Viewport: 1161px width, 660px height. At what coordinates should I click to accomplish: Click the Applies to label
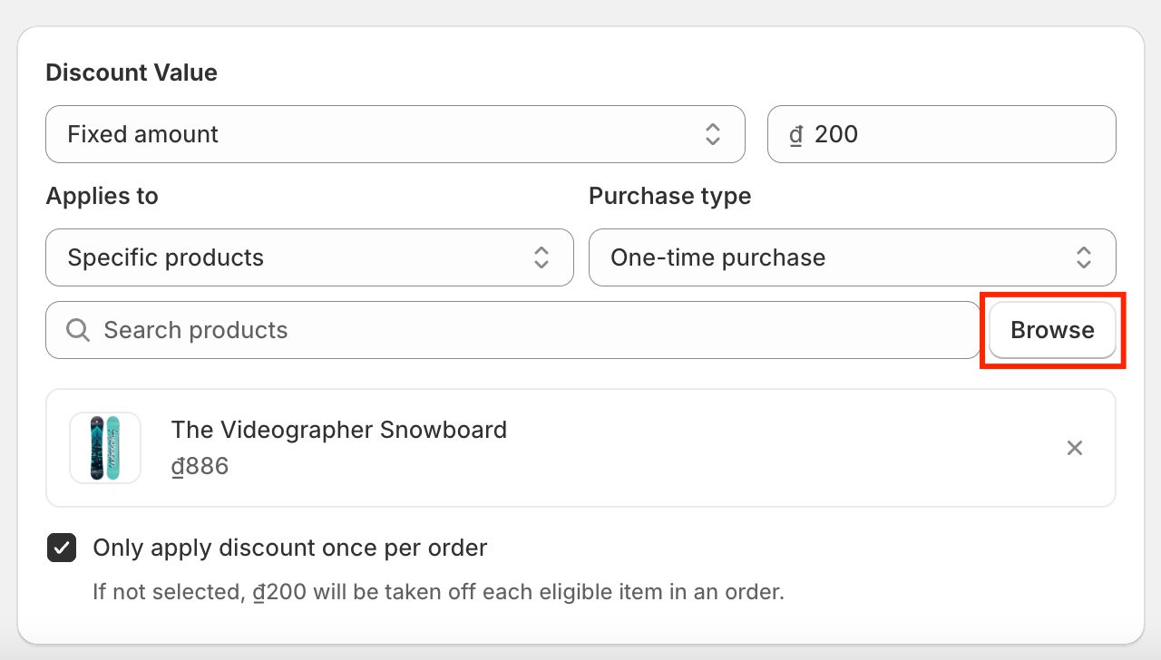point(102,196)
